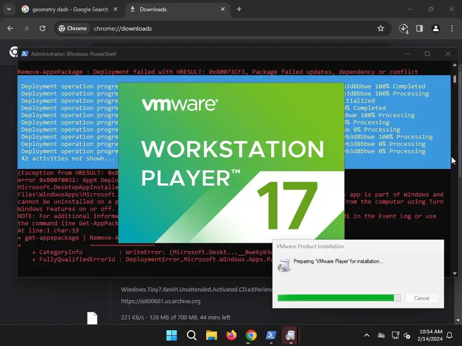The width and height of the screenshot is (462, 346).
Task: Minimize the PowerShell window
Action: tap(407, 54)
